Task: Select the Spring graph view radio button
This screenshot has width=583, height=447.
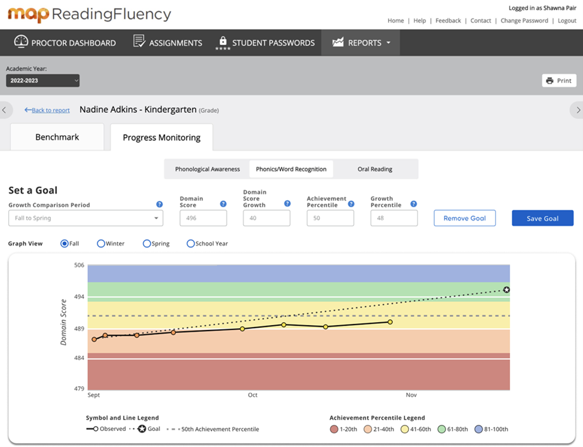Action: 146,243
